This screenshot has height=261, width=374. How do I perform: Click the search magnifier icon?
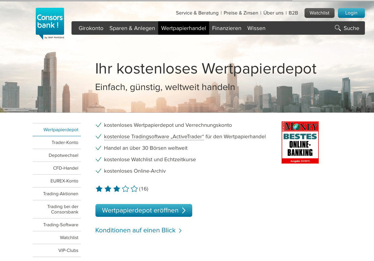click(x=338, y=28)
